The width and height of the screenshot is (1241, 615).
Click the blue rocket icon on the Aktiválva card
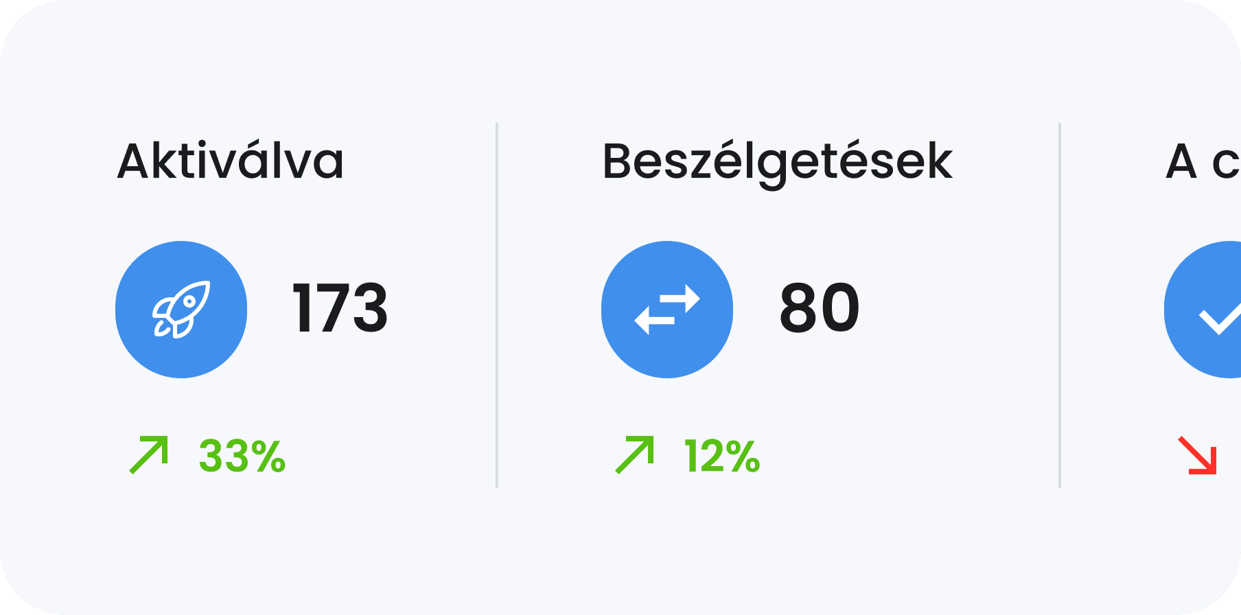pyautogui.click(x=181, y=310)
